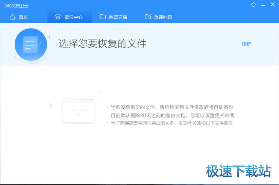Open the settings gear in the title bar
The height and width of the screenshot is (185, 279).
click(253, 5)
